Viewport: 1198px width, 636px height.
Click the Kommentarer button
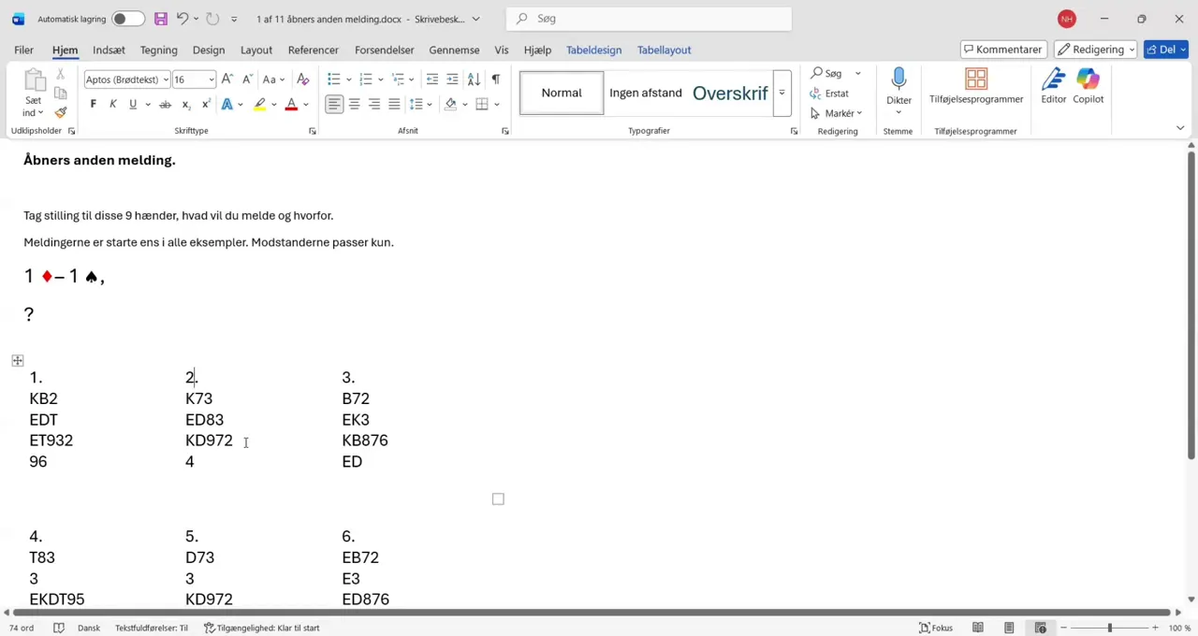click(x=1002, y=50)
